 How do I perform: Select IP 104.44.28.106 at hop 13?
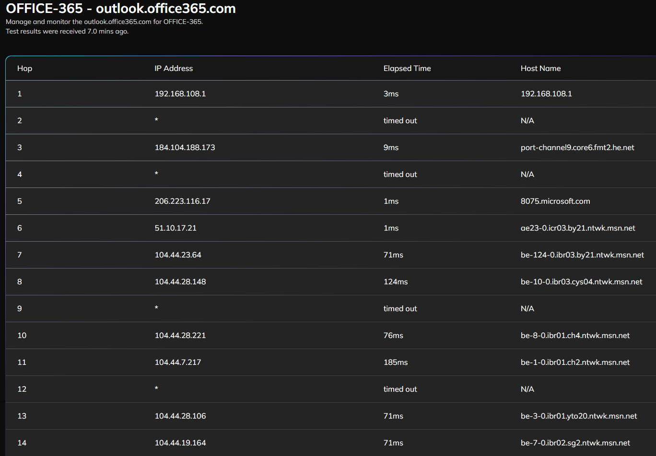180,416
